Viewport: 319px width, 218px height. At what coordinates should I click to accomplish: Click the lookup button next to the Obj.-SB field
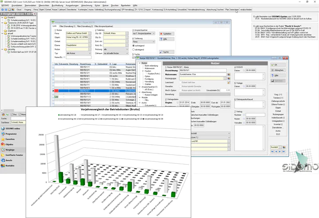coord(127,33)
